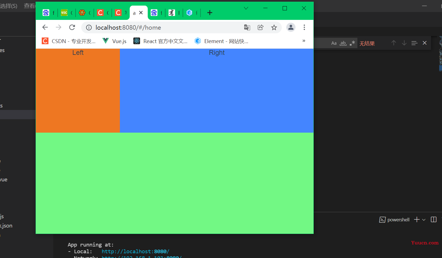Open Vue.js bookmark
The width and height of the screenshot is (442, 258).
(114, 41)
